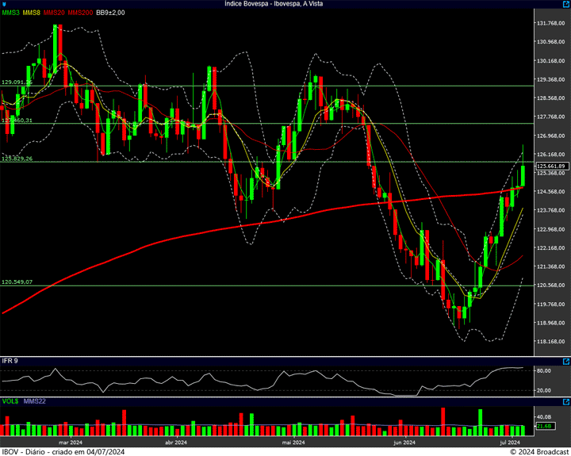The image size is (571, 456).
Task: Click the jul 2024 date axis label
Action: (x=508, y=443)
